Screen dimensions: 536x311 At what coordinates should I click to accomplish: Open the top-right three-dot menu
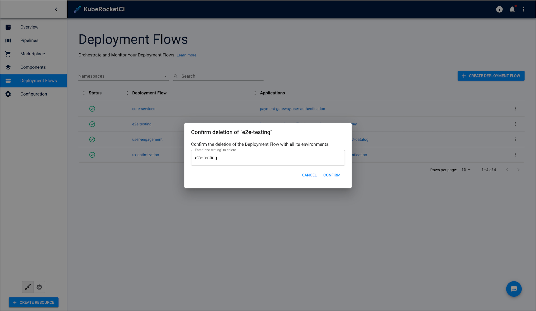pyautogui.click(x=524, y=9)
